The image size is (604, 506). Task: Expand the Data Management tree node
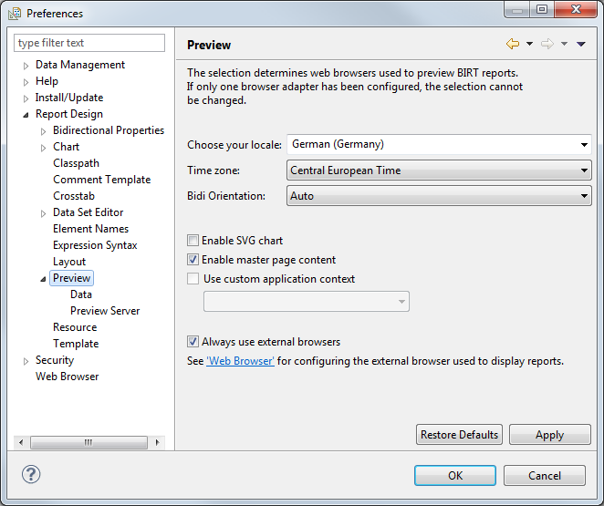point(26,66)
